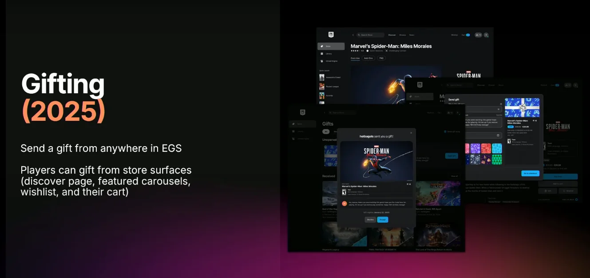This screenshot has width=590, height=278.
Task: Open the friends button in the top store window
Action: 478,35
